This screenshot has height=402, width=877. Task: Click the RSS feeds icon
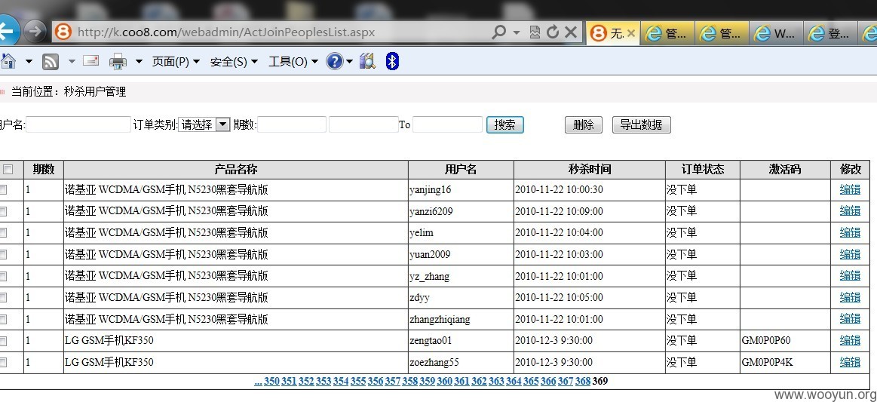click(x=51, y=61)
